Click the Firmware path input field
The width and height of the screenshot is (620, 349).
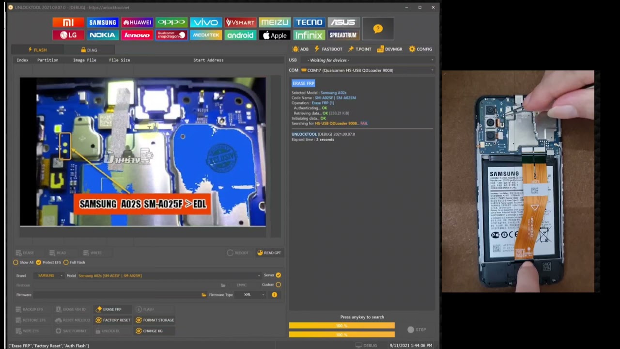(x=116, y=295)
